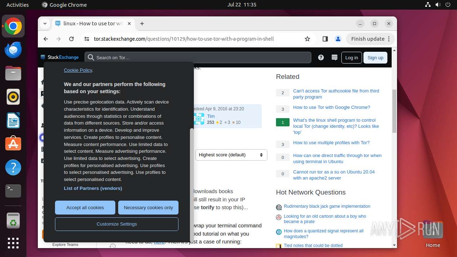Click the address bar URL

[x=184, y=39]
